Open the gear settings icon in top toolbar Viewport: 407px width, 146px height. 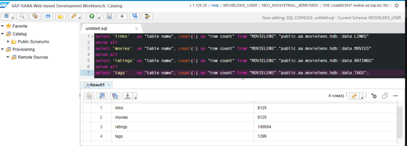click(35, 16)
